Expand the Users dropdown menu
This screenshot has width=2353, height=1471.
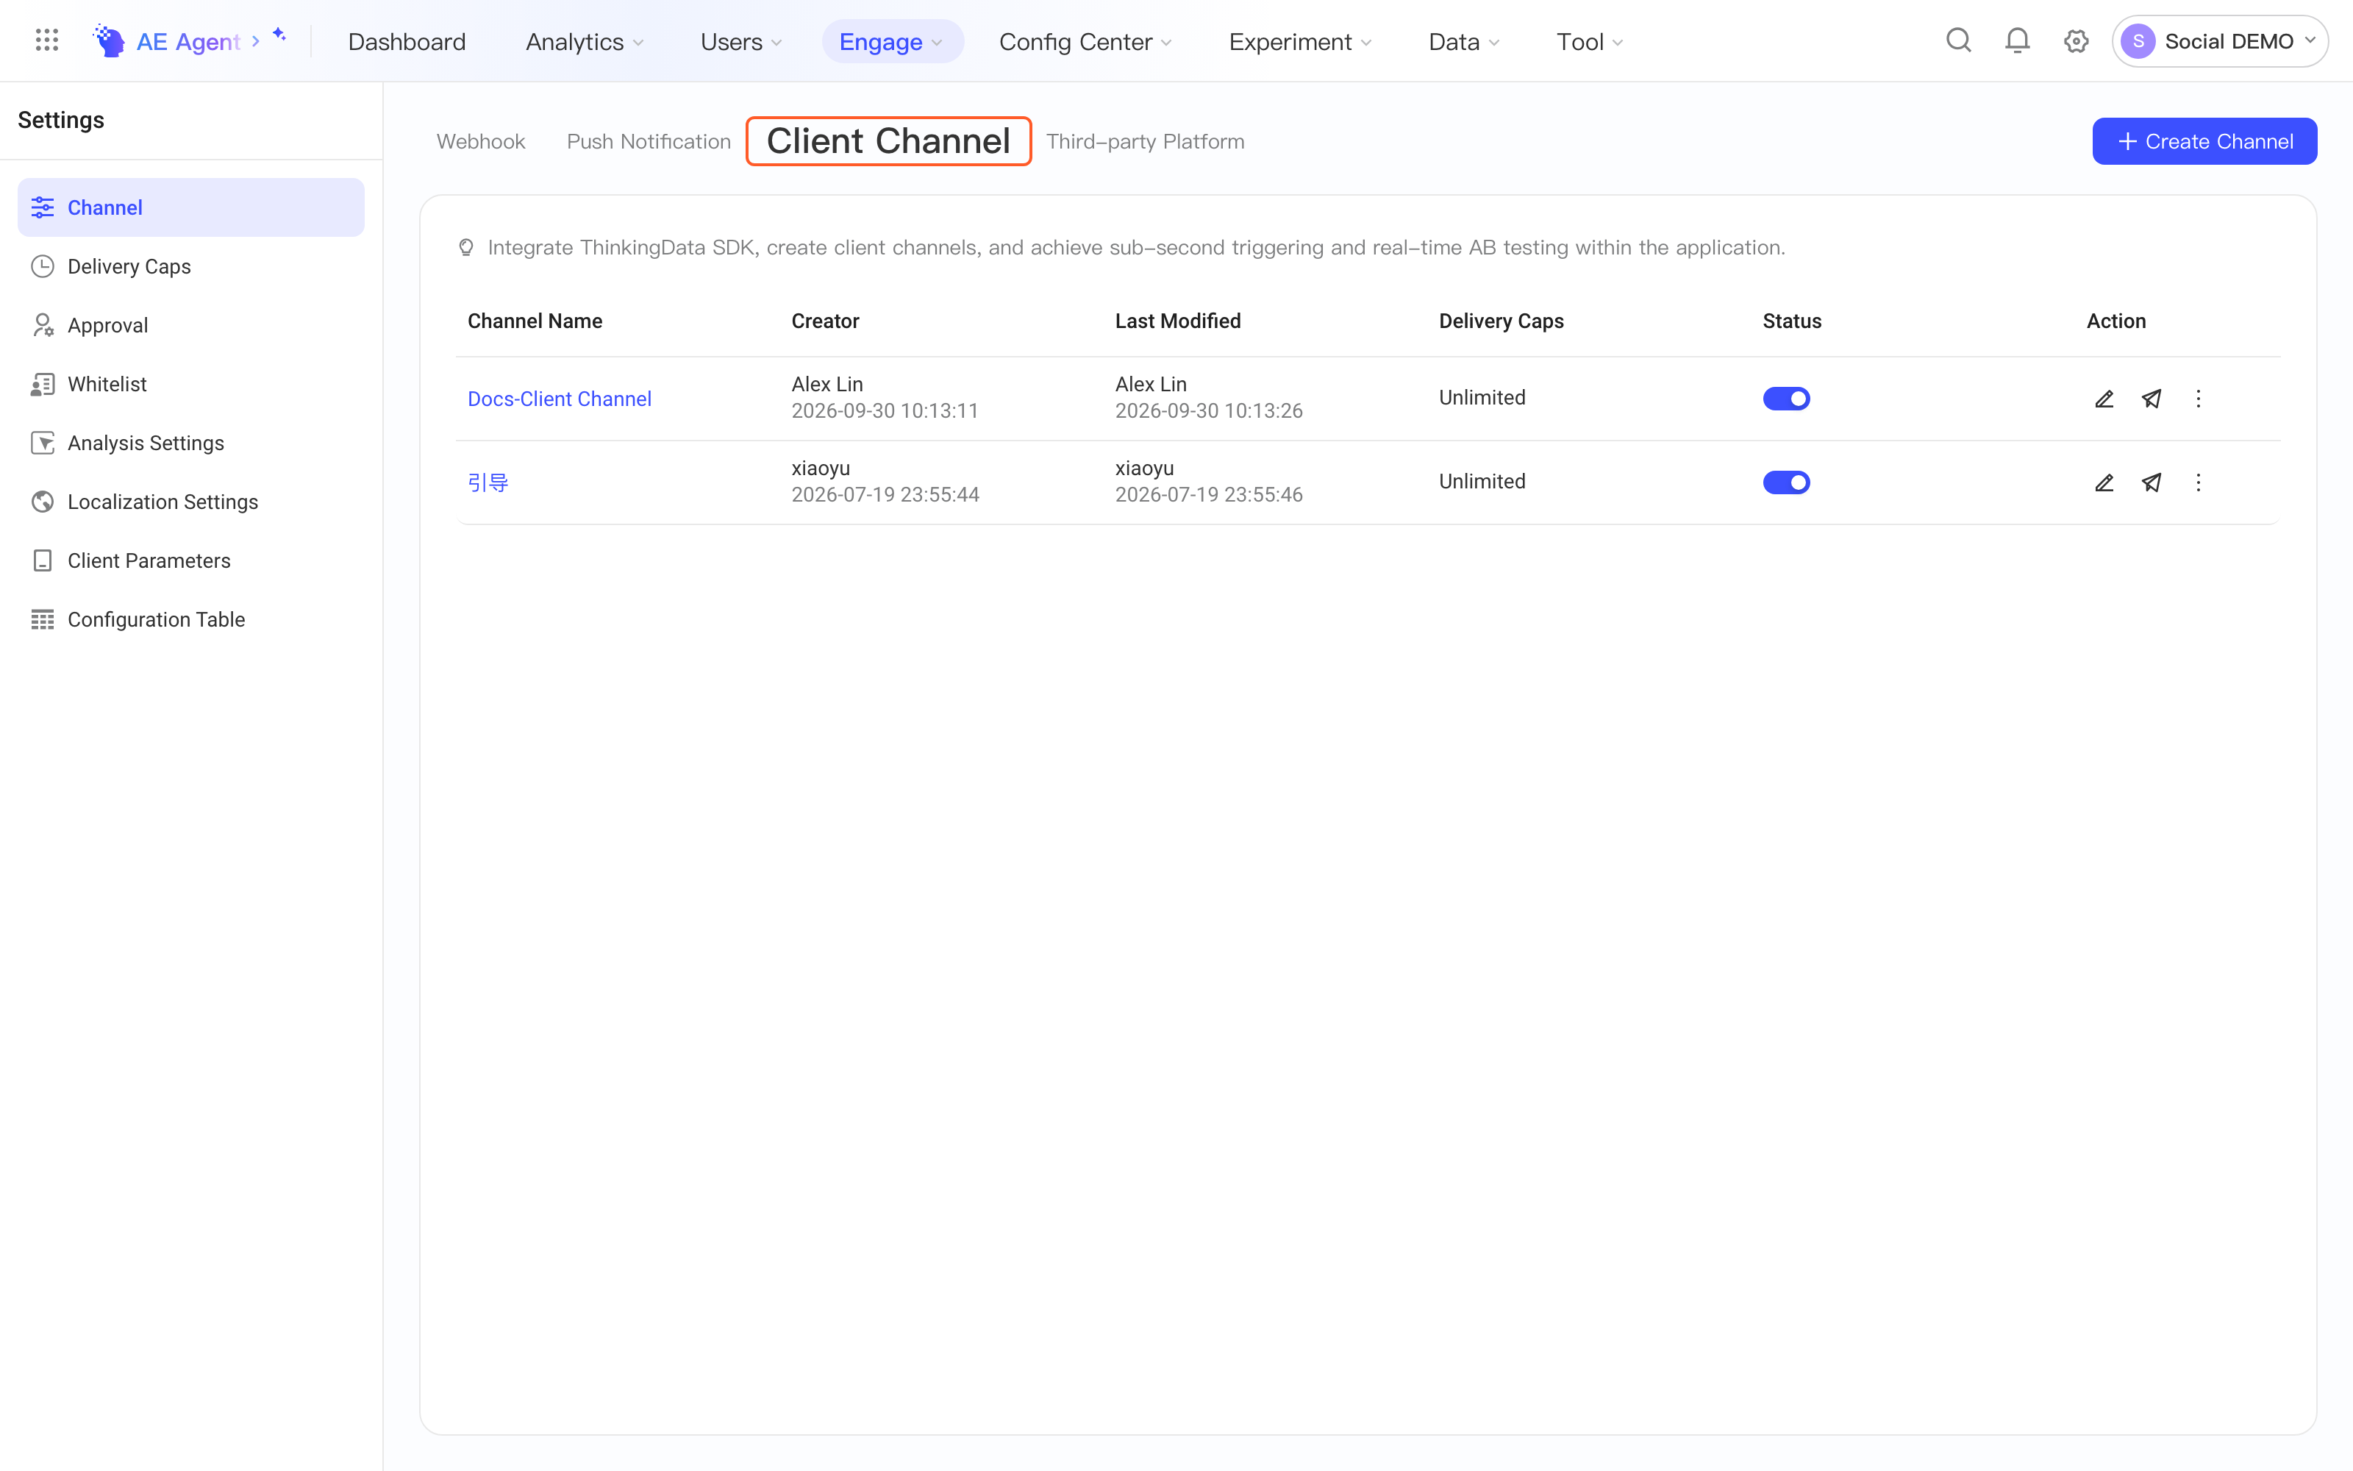(x=741, y=42)
